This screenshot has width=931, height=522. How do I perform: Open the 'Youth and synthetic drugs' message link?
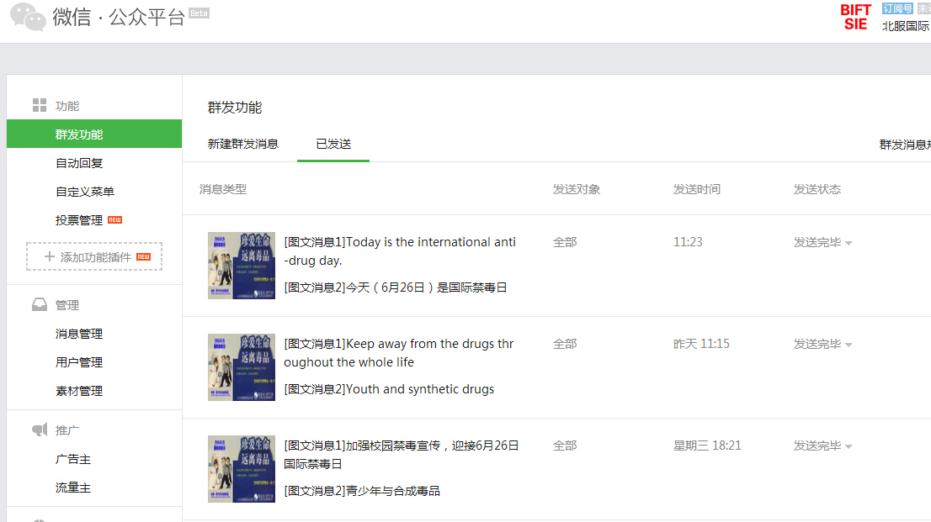(389, 389)
